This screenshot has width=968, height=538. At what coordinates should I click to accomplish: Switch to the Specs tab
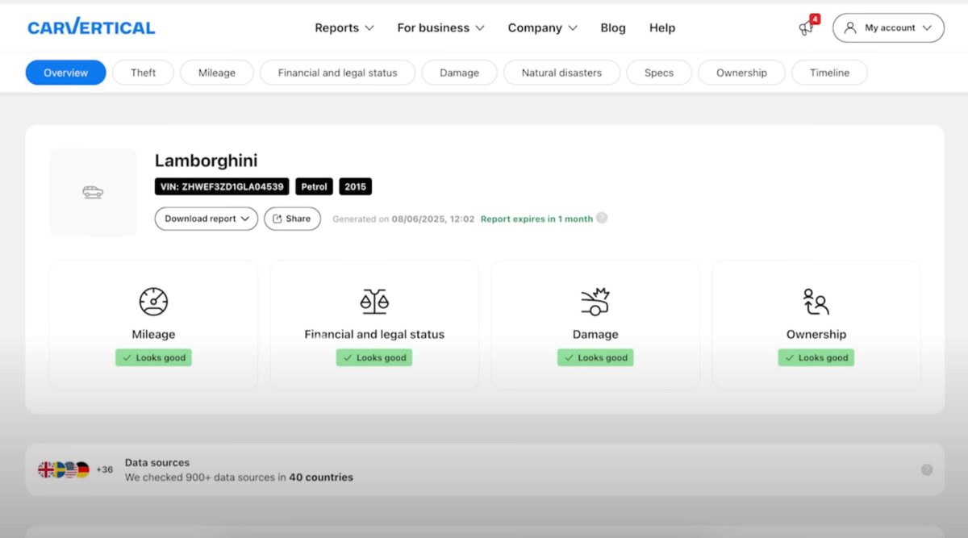pos(659,73)
